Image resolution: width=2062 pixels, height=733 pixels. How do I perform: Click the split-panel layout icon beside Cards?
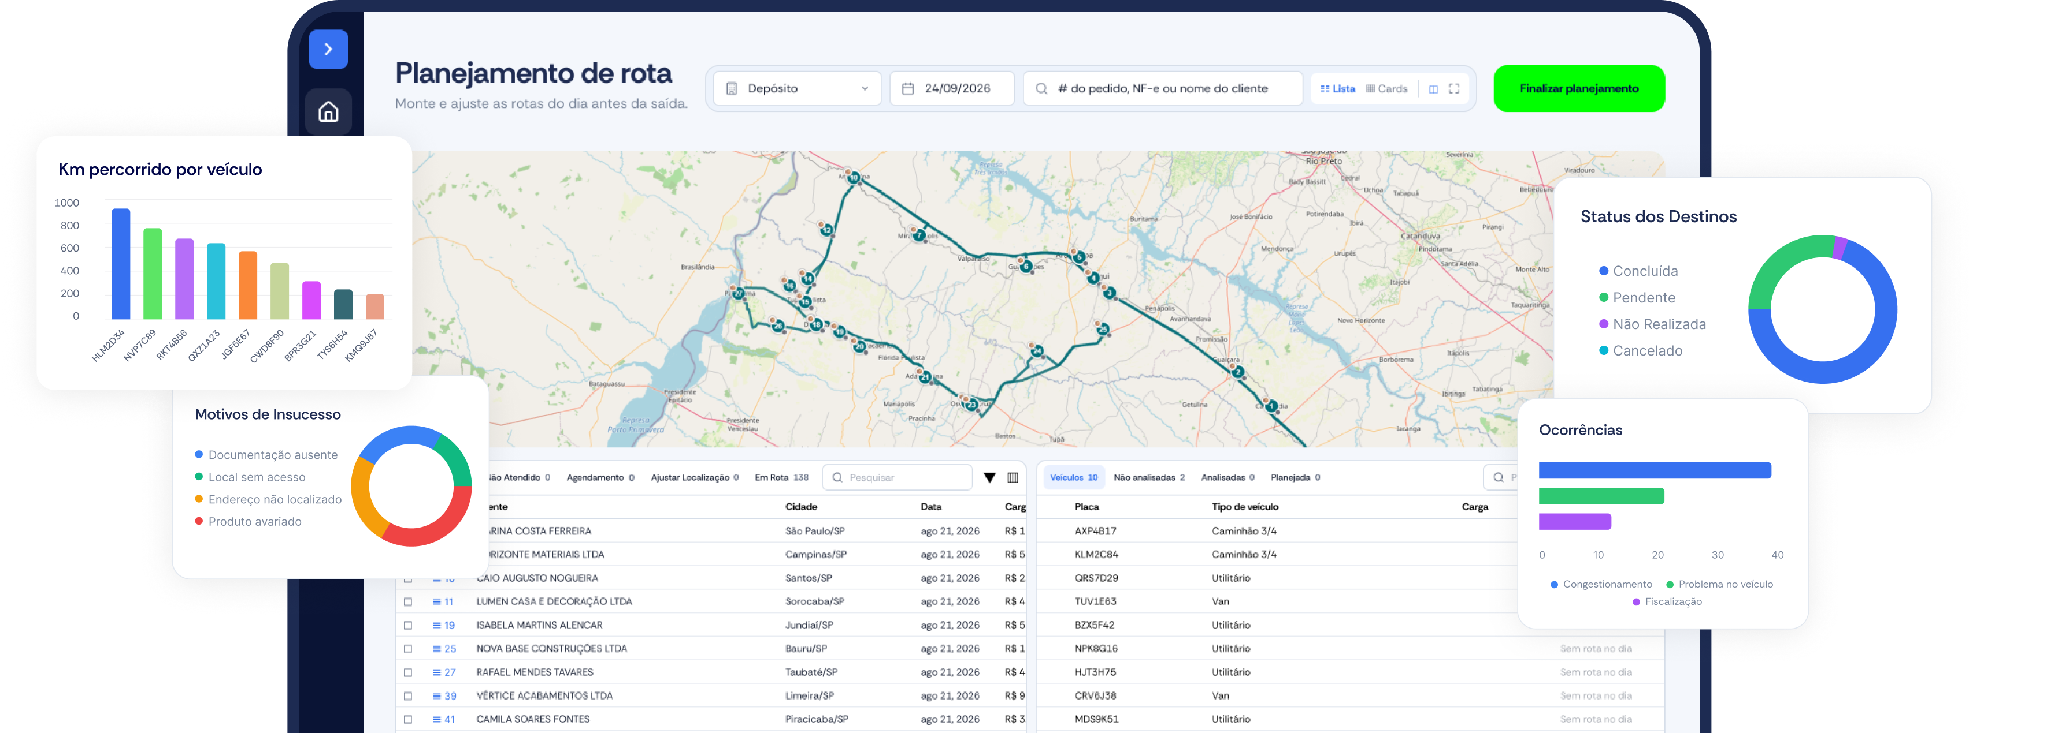(1433, 89)
